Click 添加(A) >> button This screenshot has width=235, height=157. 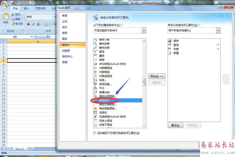pyautogui.click(x=157, y=76)
